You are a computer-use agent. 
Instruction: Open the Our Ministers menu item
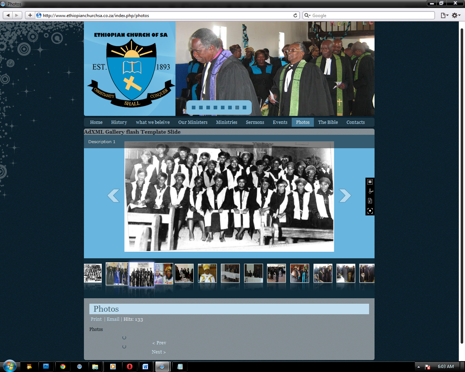(193, 122)
